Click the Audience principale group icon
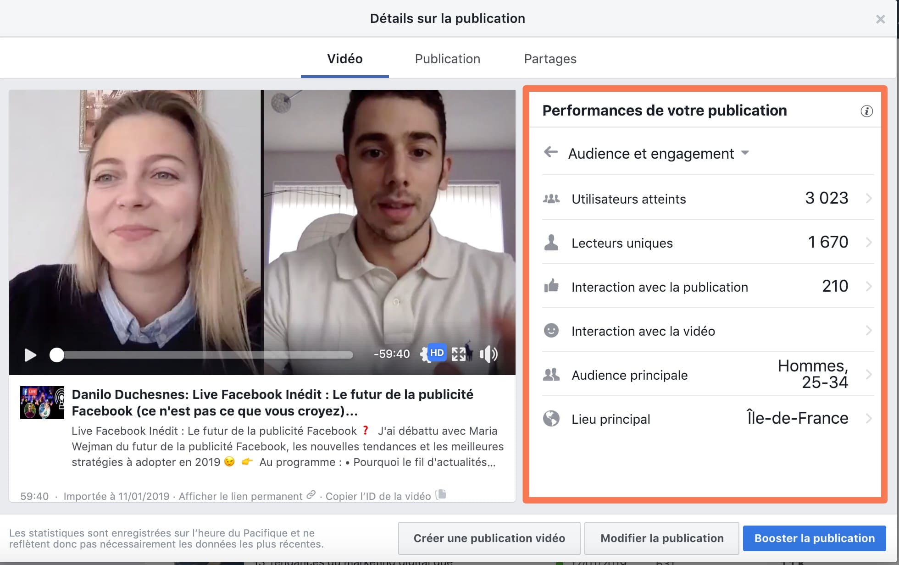This screenshot has height=565, width=899. 551,375
